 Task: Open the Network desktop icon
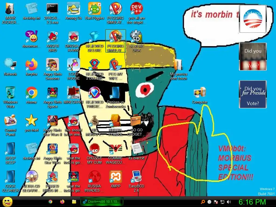(10, 67)
